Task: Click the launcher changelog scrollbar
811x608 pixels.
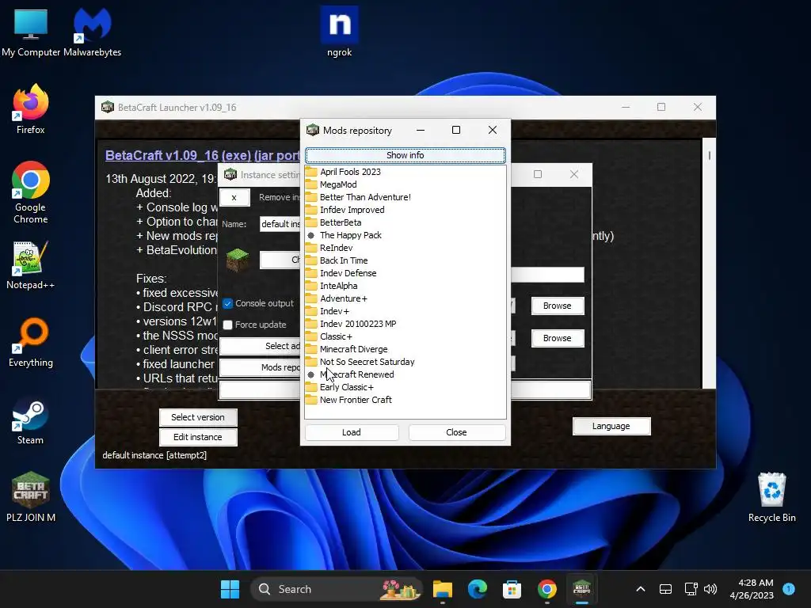Action: click(x=709, y=263)
